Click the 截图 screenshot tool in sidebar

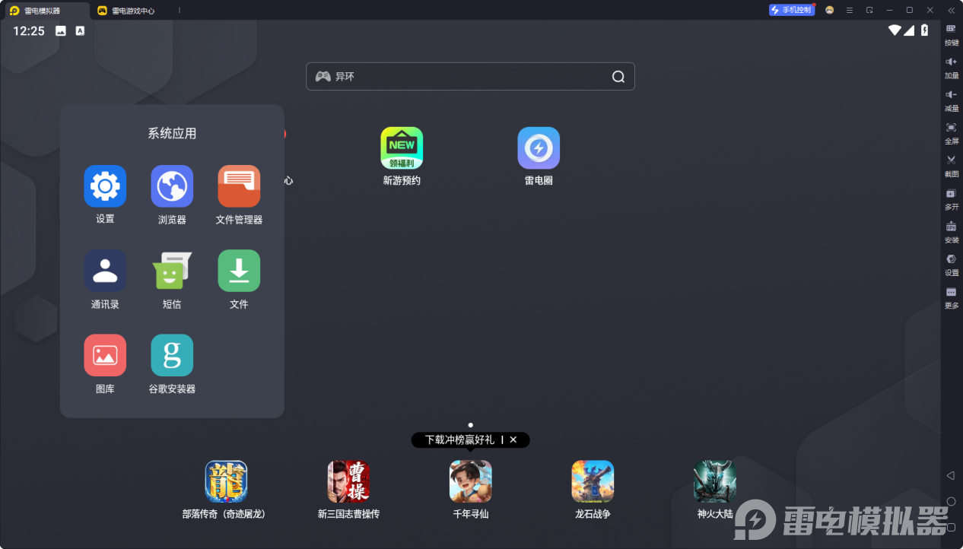(951, 165)
